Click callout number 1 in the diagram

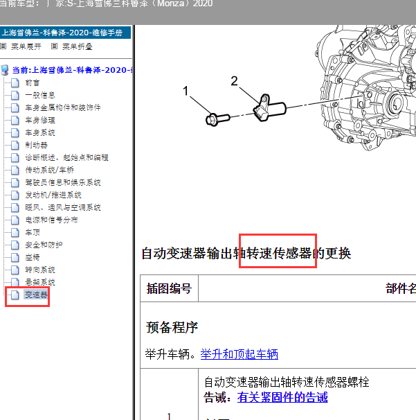(186, 91)
